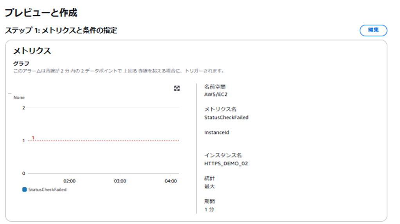Select the AWS/EC2 namespace value
Viewport: 400px width, 224px height.
click(216, 94)
